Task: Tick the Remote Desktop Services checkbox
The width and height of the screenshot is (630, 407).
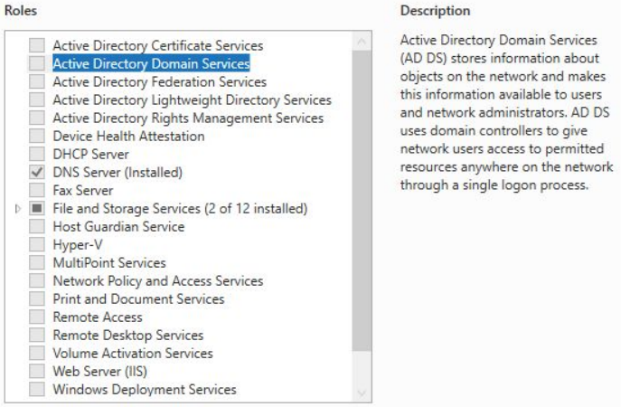Action: pos(36,335)
